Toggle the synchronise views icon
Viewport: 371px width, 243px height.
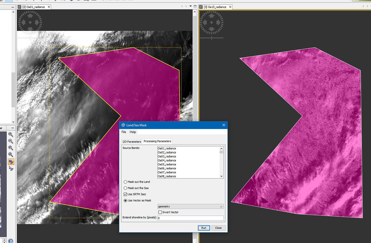click(11, 162)
